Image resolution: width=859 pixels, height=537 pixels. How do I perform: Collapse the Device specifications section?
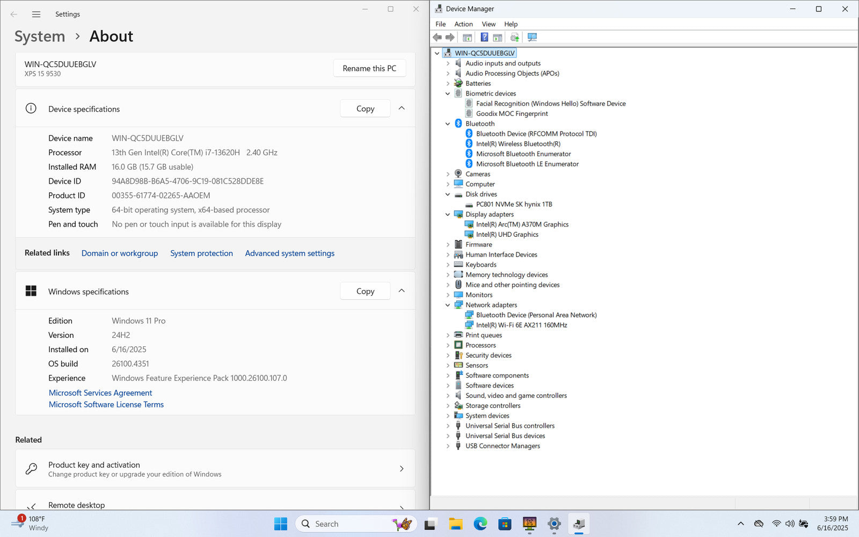[402, 108]
